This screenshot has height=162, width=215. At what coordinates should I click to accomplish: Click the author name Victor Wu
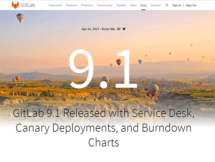108,29
